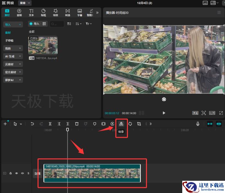The width and height of the screenshot is (225, 193).
Task: Open the media filter dropdown
Action: click(x=88, y=24)
